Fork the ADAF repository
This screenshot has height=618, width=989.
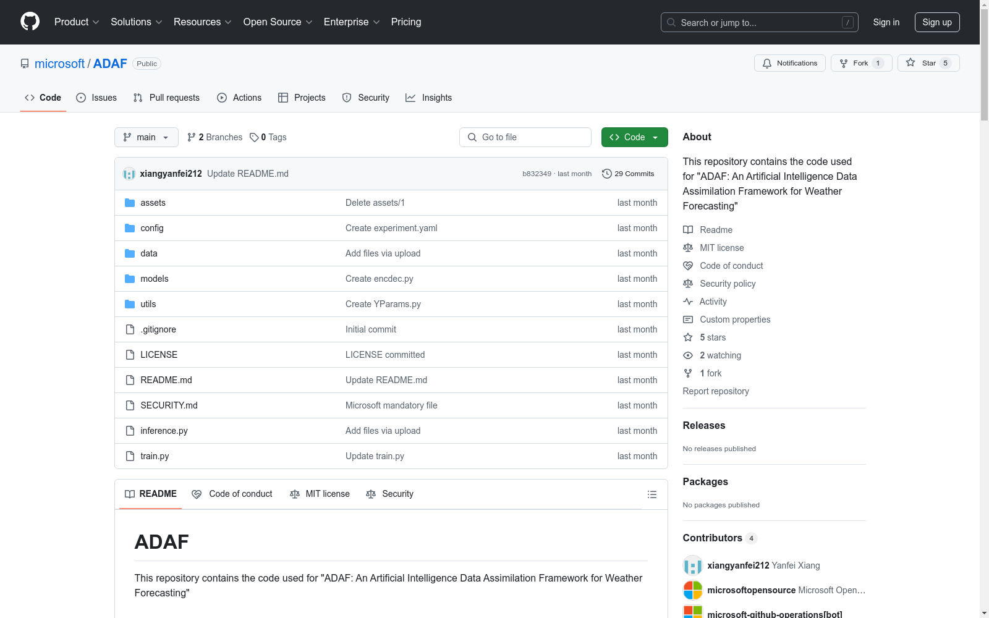[862, 63]
